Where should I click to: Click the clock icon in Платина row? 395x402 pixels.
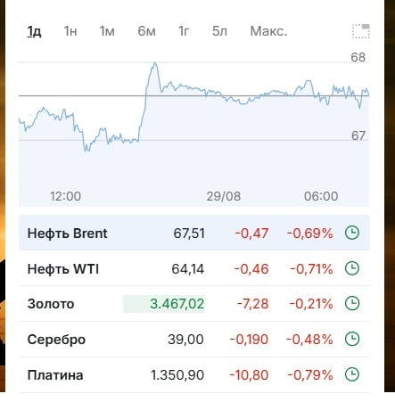pyautogui.click(x=352, y=374)
